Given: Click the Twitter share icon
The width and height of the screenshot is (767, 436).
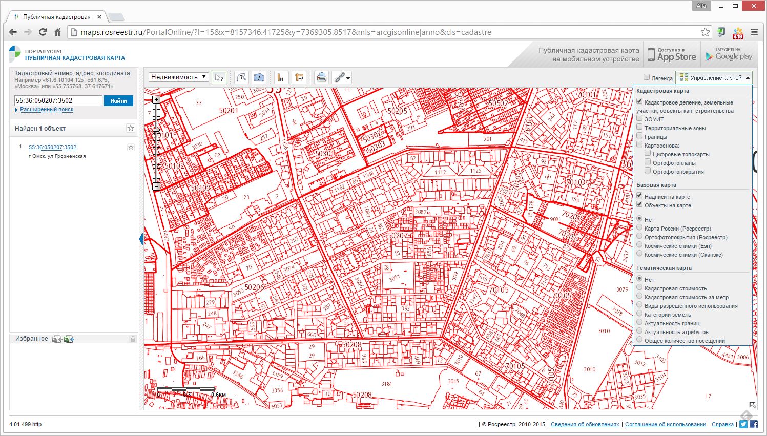Looking at the screenshot, I should (743, 424).
